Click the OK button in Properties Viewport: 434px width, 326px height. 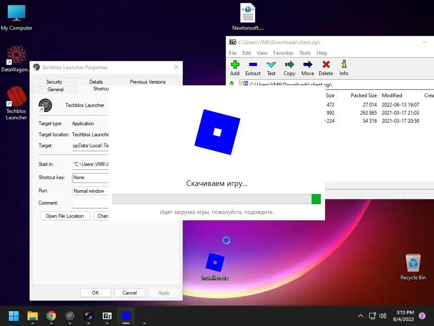(x=95, y=293)
